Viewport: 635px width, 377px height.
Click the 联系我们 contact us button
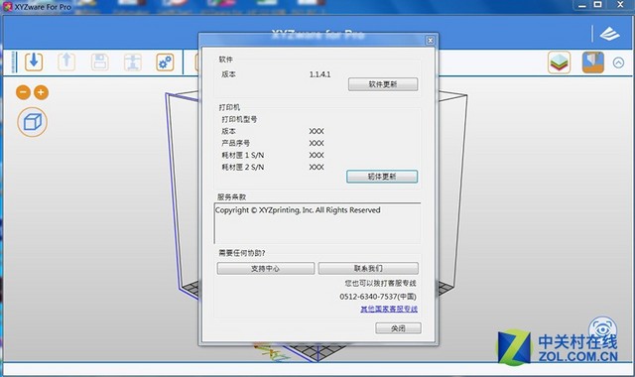[368, 269]
